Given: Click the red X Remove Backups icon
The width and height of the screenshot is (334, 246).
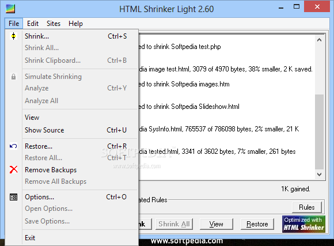Looking at the screenshot, I should pos(13,170).
